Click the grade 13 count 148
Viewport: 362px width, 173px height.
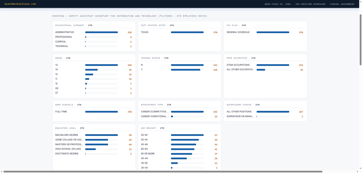tap(130, 65)
